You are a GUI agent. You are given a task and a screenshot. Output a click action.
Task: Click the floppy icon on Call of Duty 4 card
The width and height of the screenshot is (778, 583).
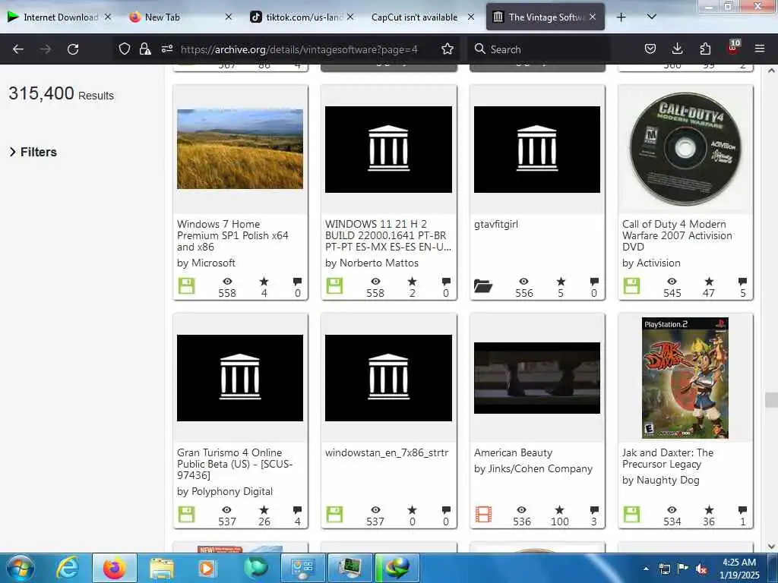[x=631, y=286]
